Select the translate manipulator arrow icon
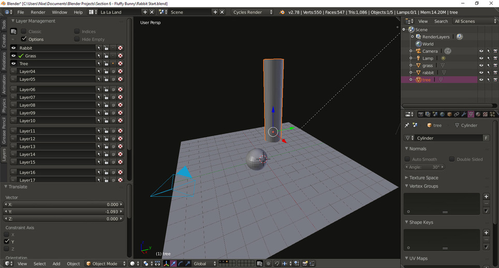Screen dimensions: 499x268 click(x=173, y=263)
